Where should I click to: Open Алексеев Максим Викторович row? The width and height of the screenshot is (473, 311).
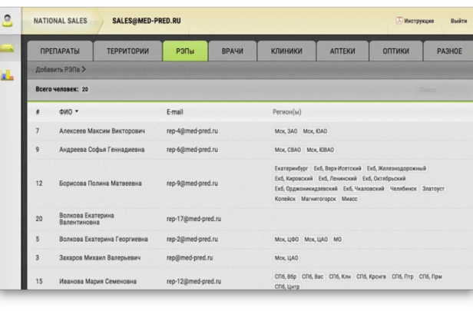(101, 131)
